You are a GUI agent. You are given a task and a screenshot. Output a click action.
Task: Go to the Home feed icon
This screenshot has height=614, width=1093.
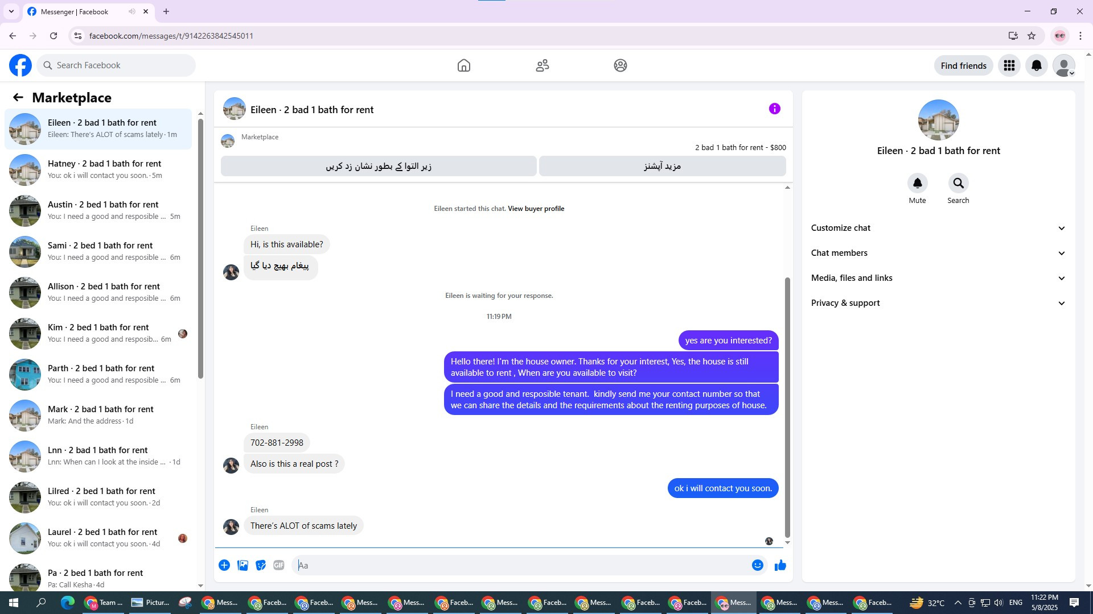click(464, 65)
